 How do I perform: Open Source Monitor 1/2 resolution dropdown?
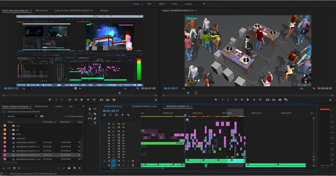(128, 89)
